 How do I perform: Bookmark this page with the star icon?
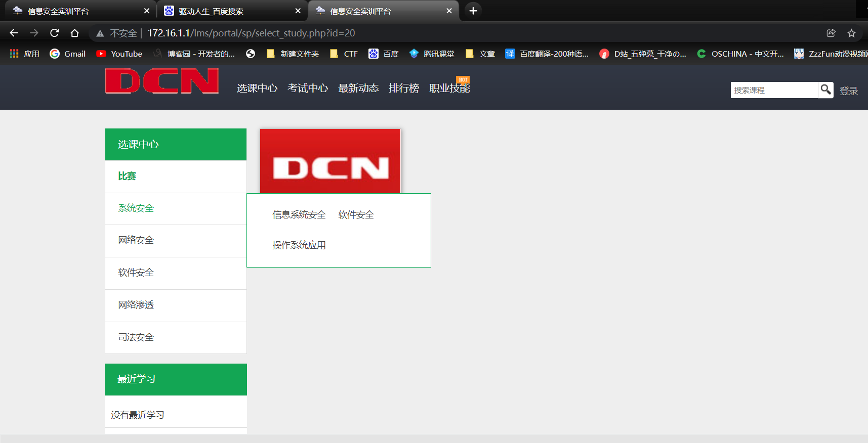point(851,33)
